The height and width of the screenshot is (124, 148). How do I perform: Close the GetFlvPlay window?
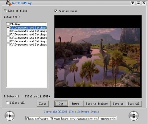pos(144,3)
